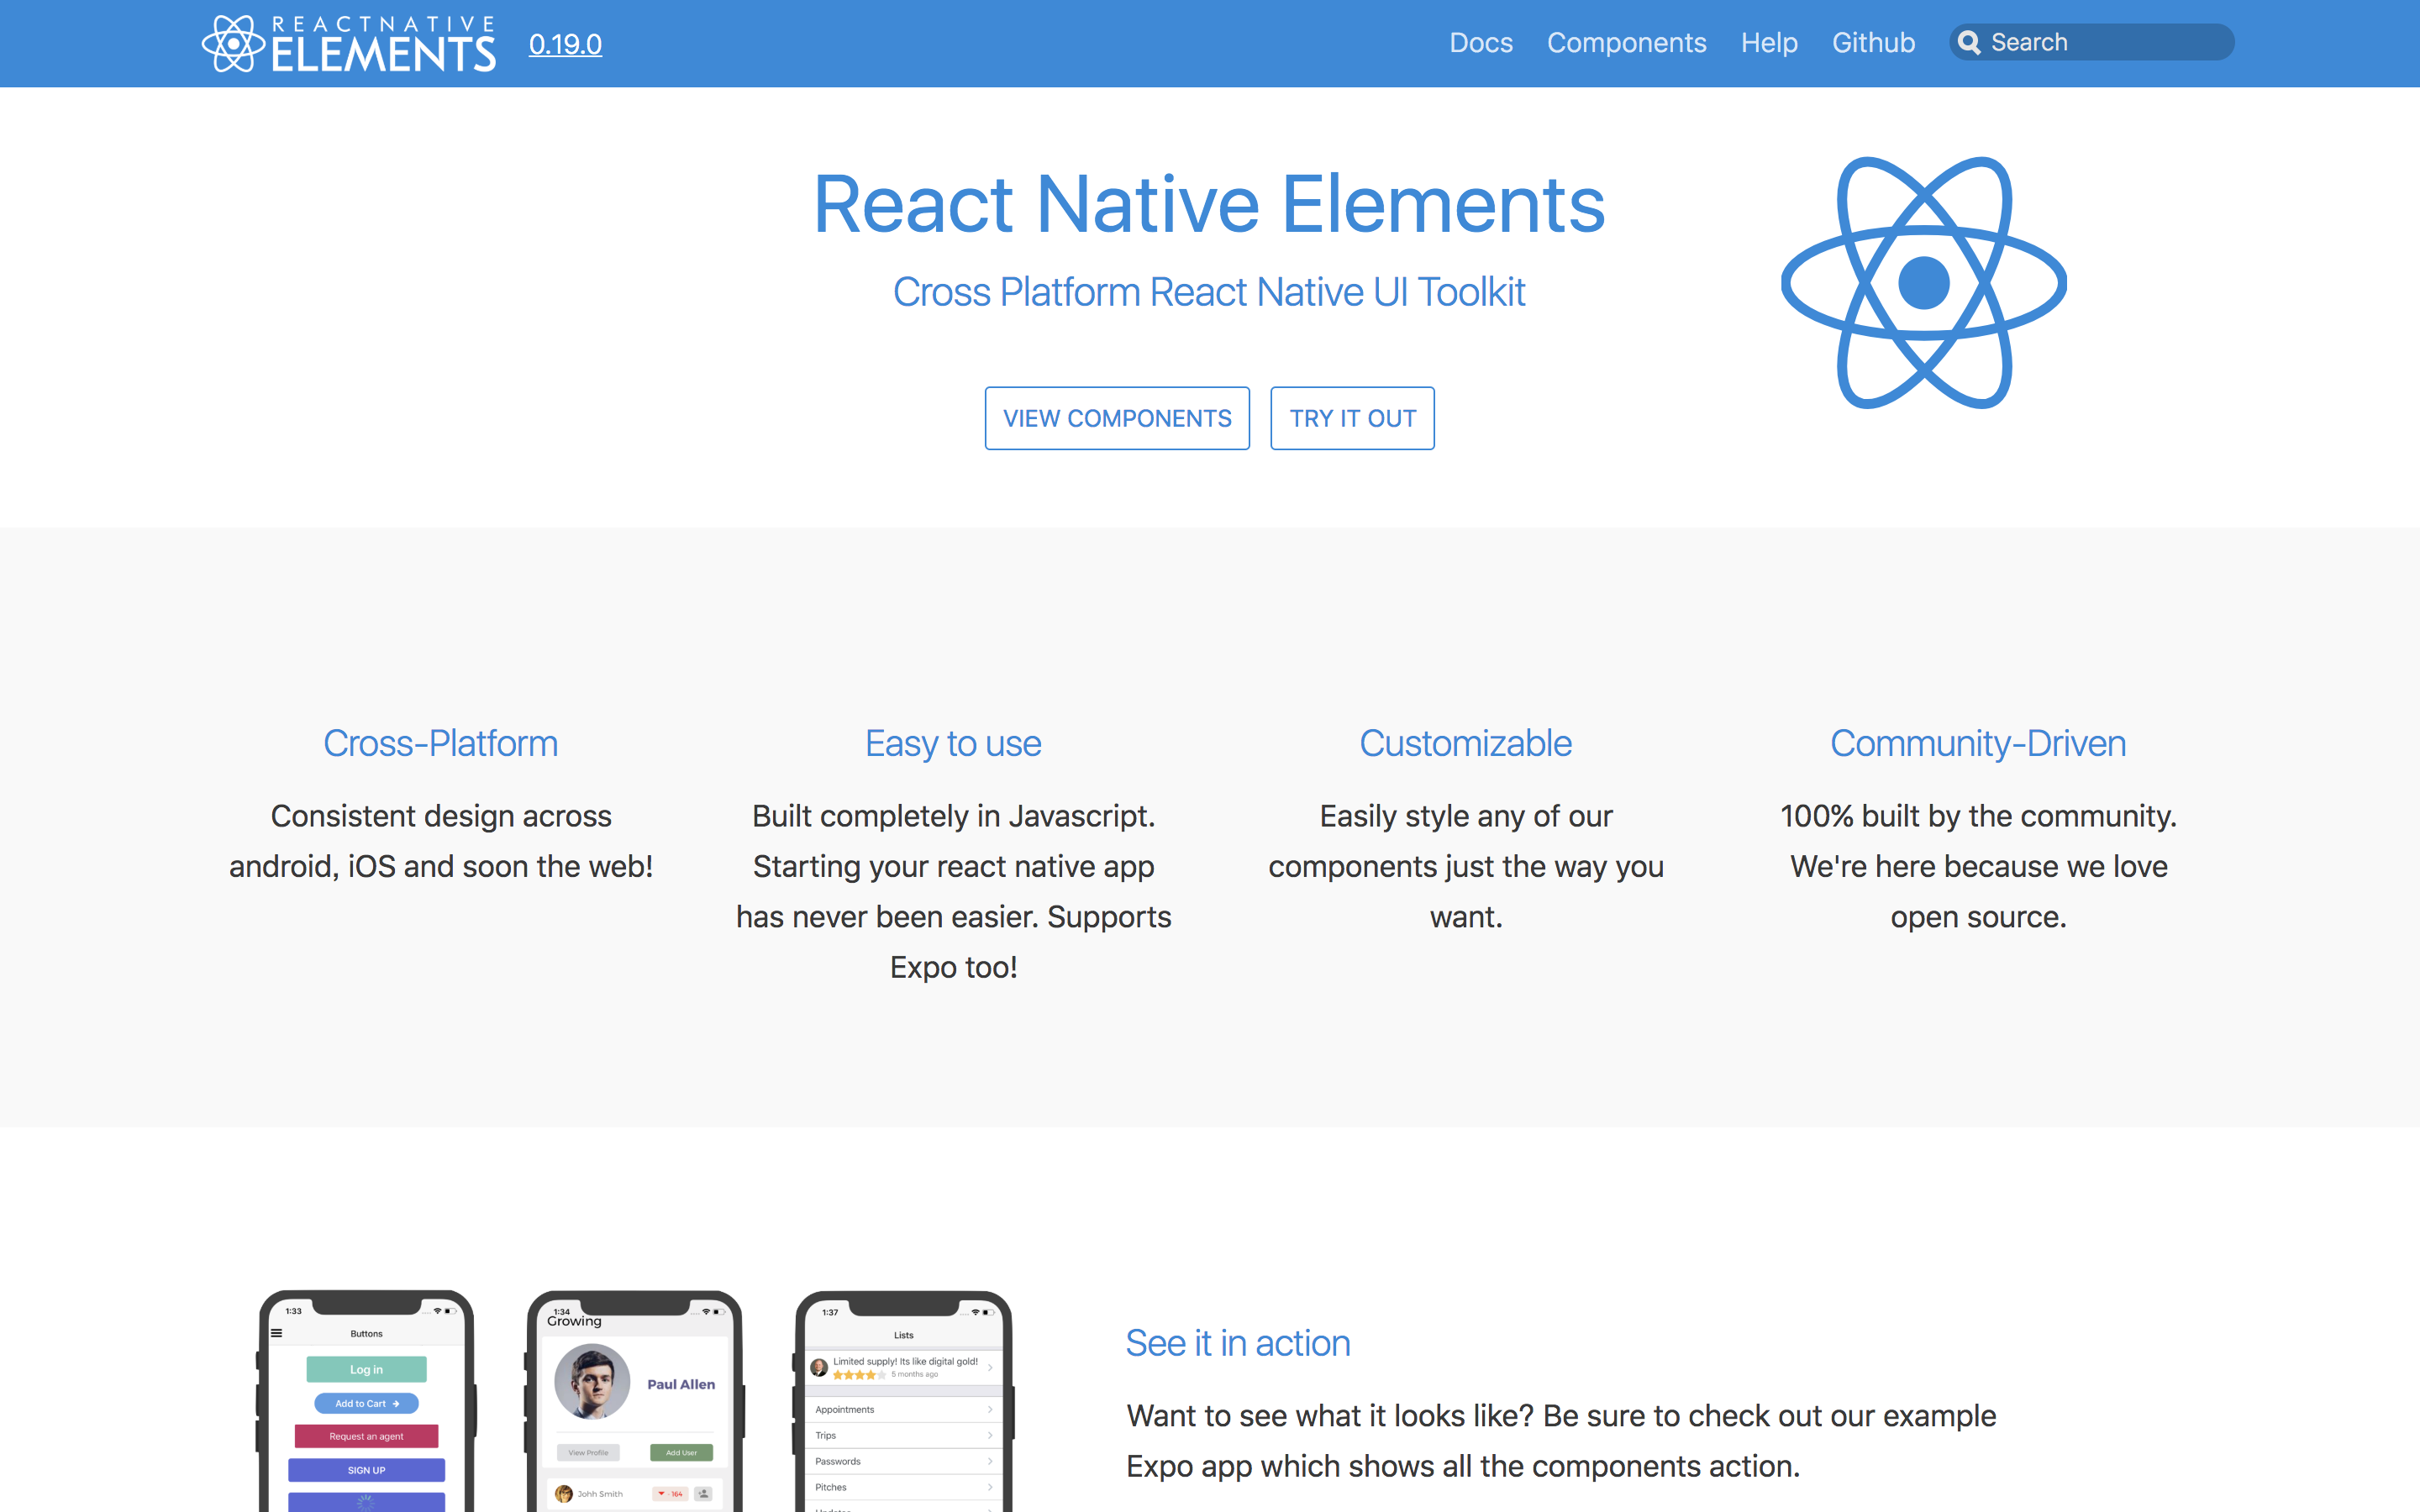Click the Cross-Platform feature heading
2420x1512 pixels.
pos(440,743)
